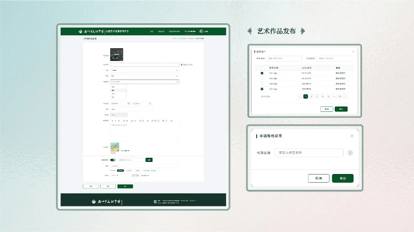The image size is (414, 232).
Task: Click the dark artwork cover thumbnail
Action: point(118,54)
